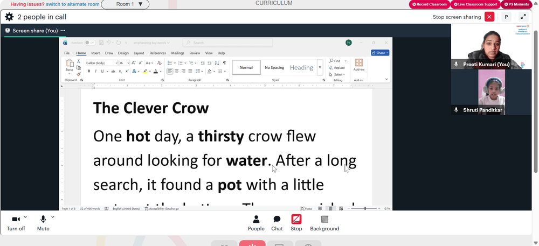Select the Format Painter brush icon

point(78,74)
